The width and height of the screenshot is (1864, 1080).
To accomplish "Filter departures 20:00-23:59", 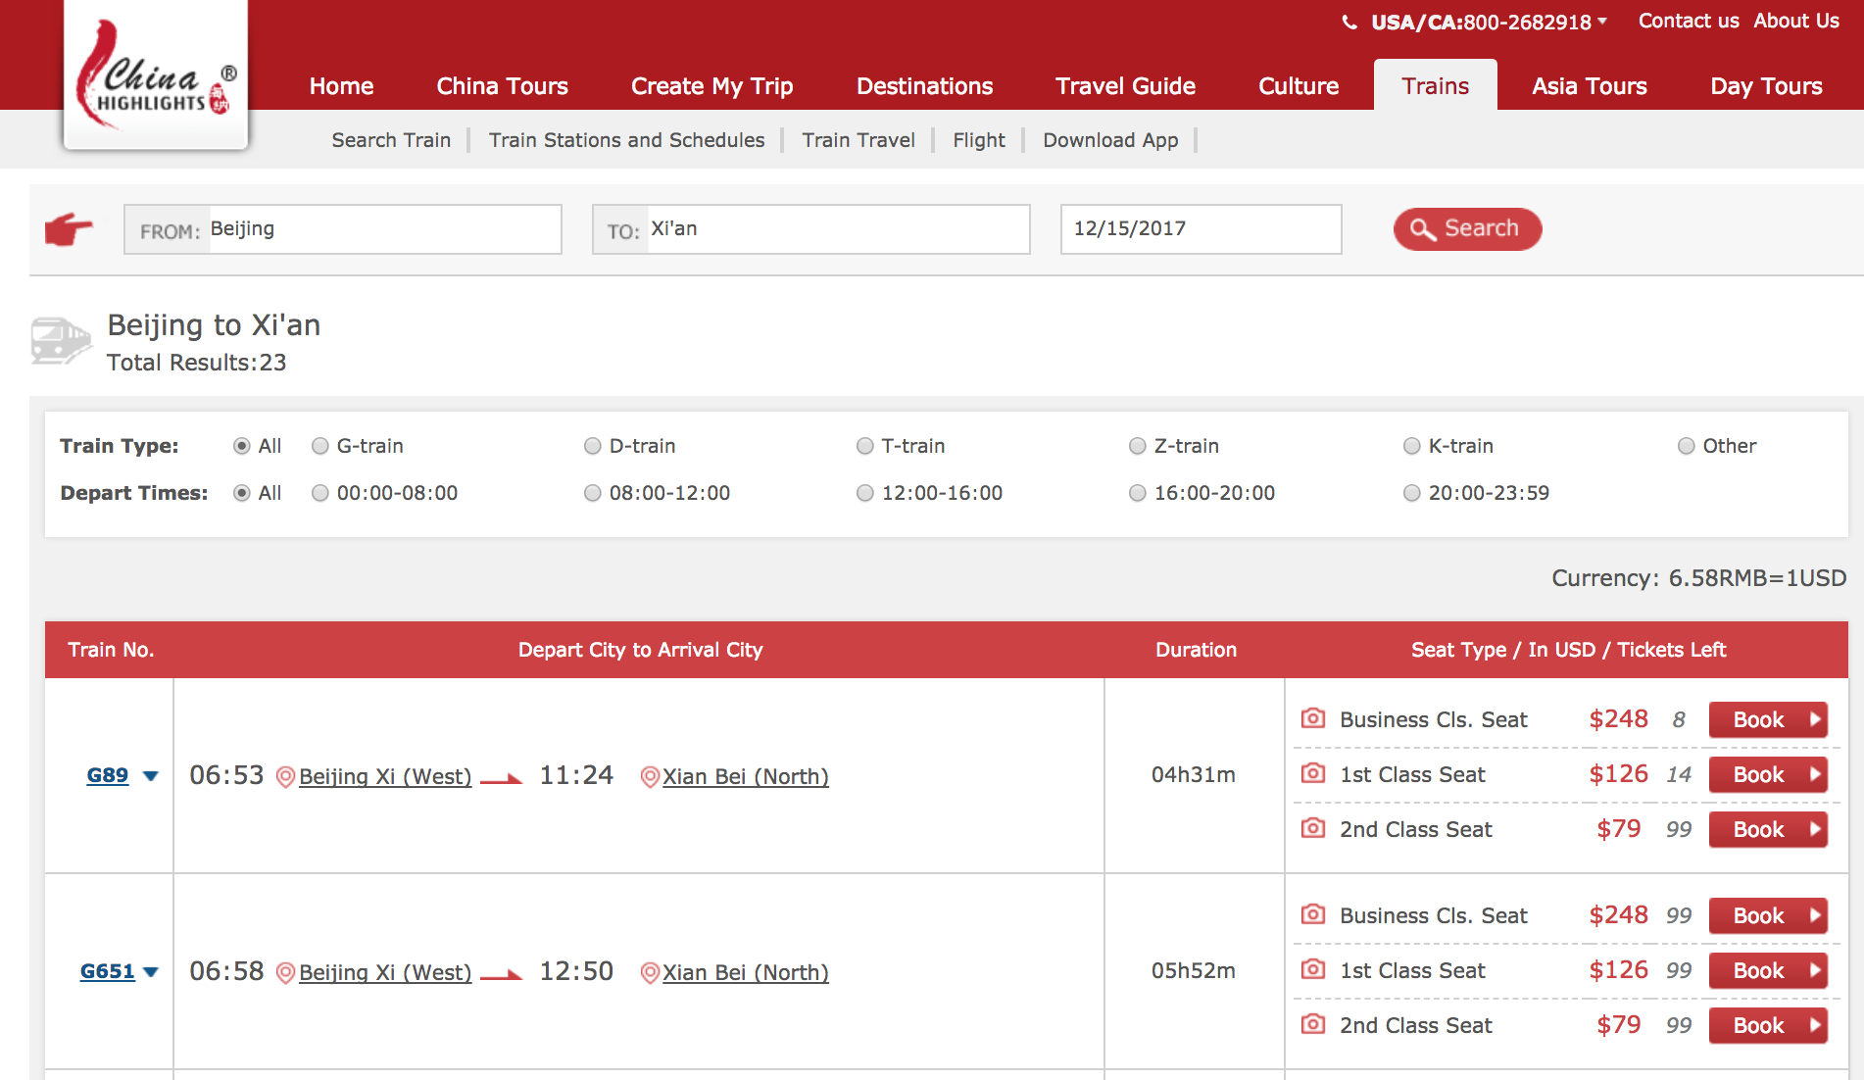I will [1411, 493].
